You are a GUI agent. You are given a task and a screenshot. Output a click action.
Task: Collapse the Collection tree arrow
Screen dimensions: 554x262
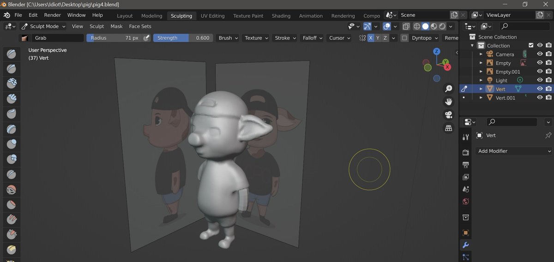(472, 46)
